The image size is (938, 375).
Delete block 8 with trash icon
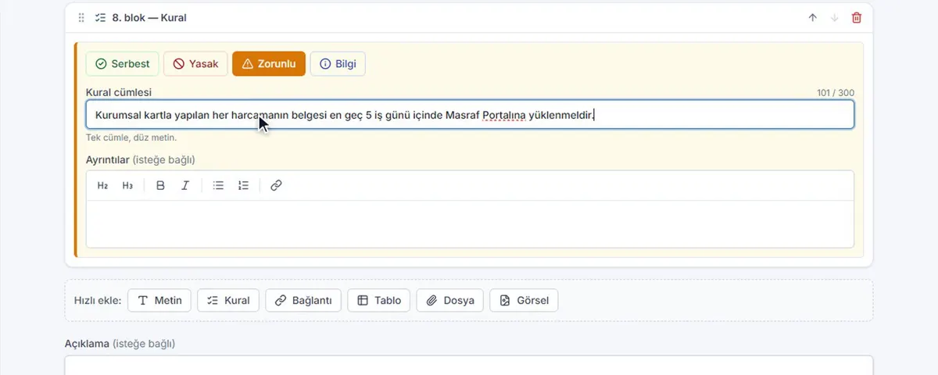pyautogui.click(x=857, y=17)
